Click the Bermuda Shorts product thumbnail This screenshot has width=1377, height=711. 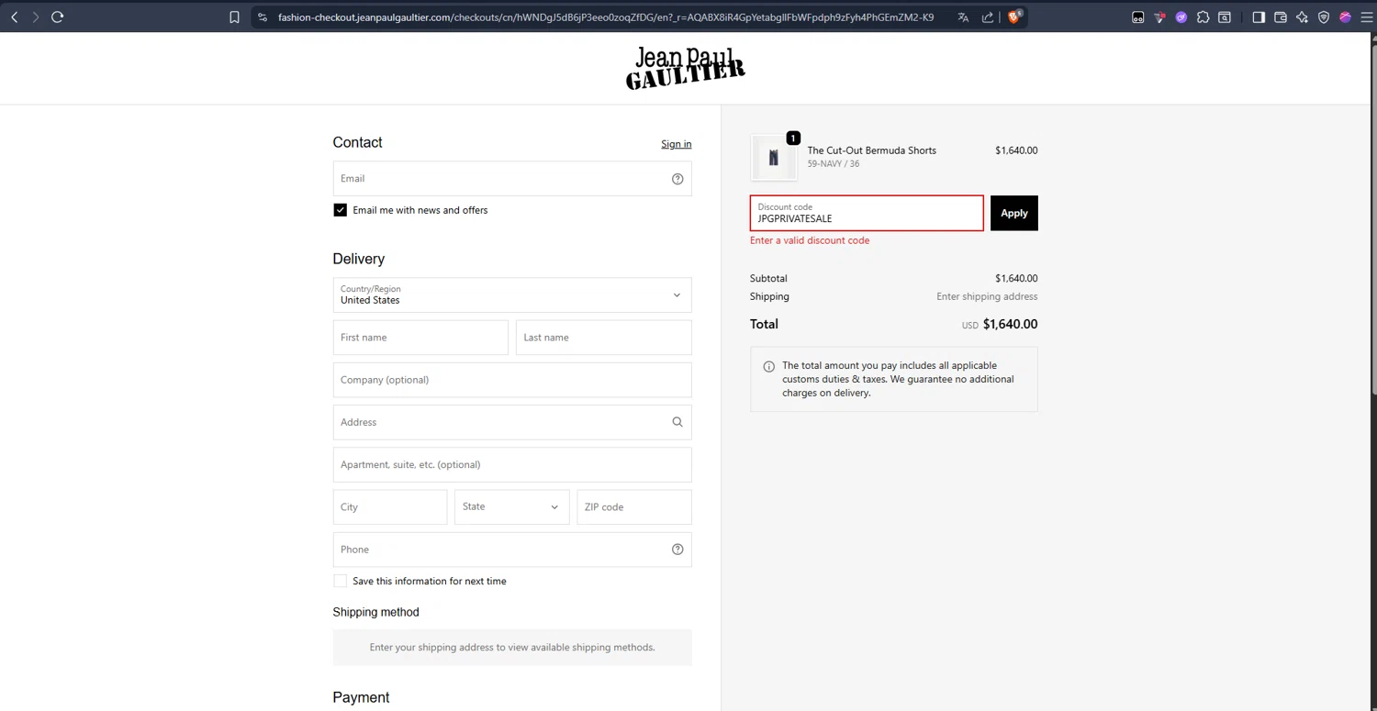[774, 158]
